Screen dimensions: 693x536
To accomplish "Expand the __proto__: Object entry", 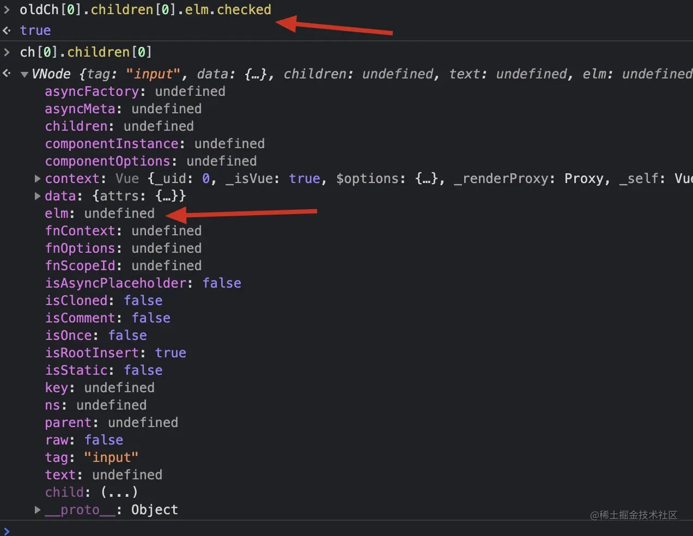I will [37, 510].
